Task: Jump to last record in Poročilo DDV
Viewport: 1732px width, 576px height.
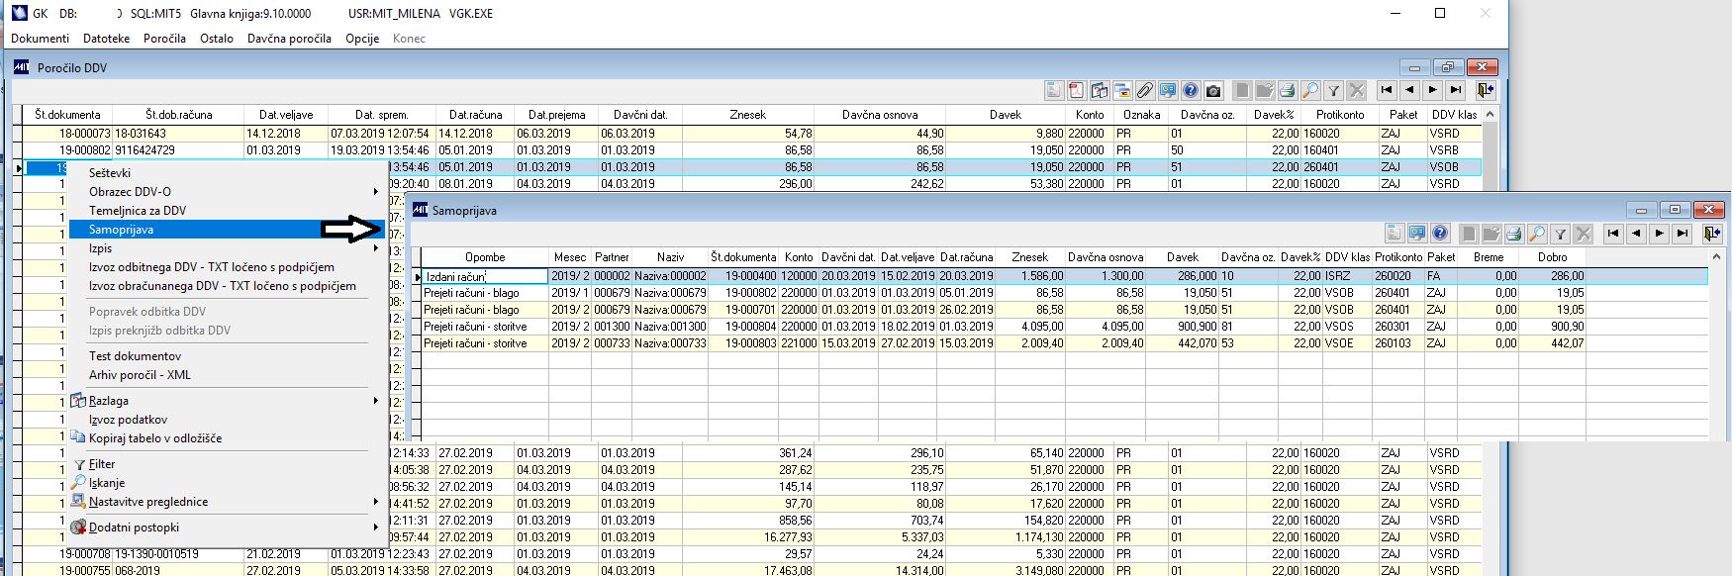Action: click(x=1455, y=90)
